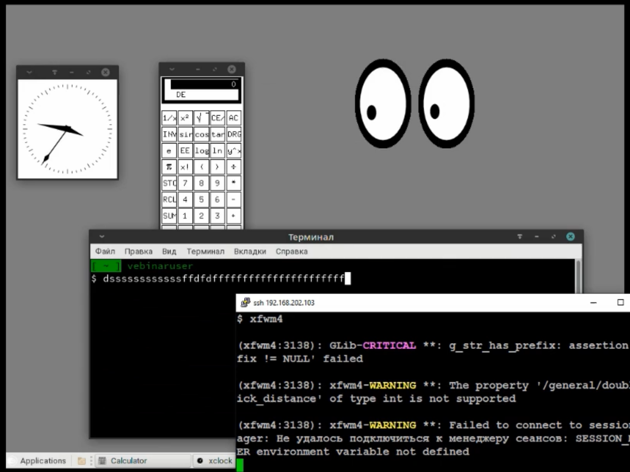
Task: Open the terminal window menu chevron
Action: (x=101, y=237)
